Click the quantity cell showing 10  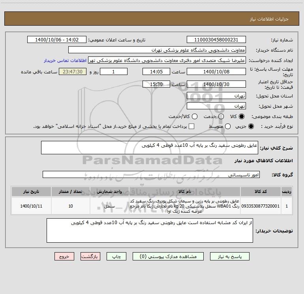coord(71,206)
